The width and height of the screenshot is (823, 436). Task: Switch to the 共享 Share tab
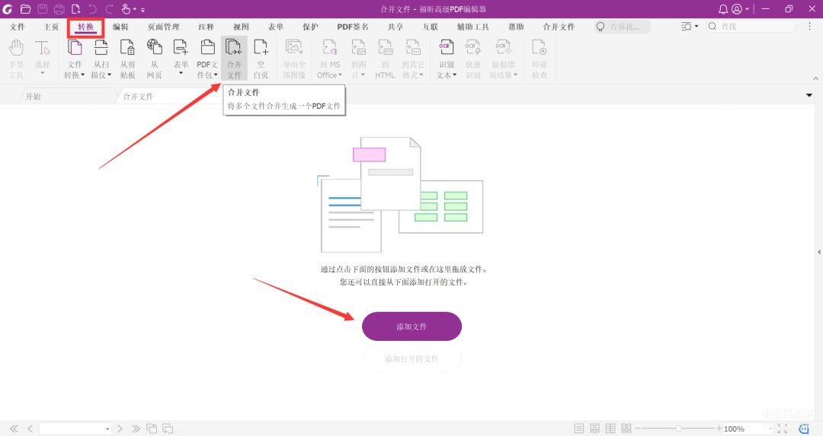tap(395, 27)
